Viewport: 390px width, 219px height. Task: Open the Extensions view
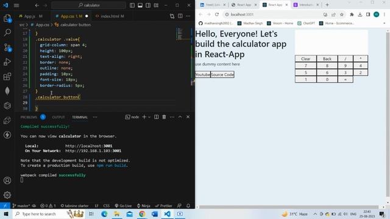(x=7, y=77)
